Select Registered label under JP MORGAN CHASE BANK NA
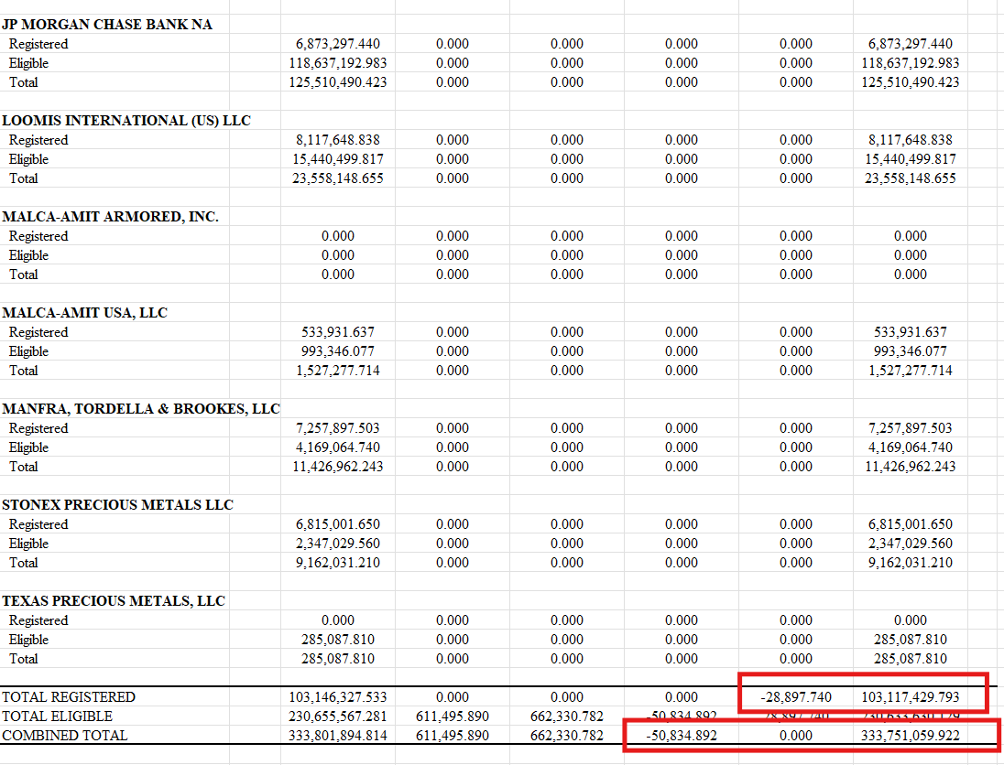The width and height of the screenshot is (1004, 765). click(x=38, y=44)
